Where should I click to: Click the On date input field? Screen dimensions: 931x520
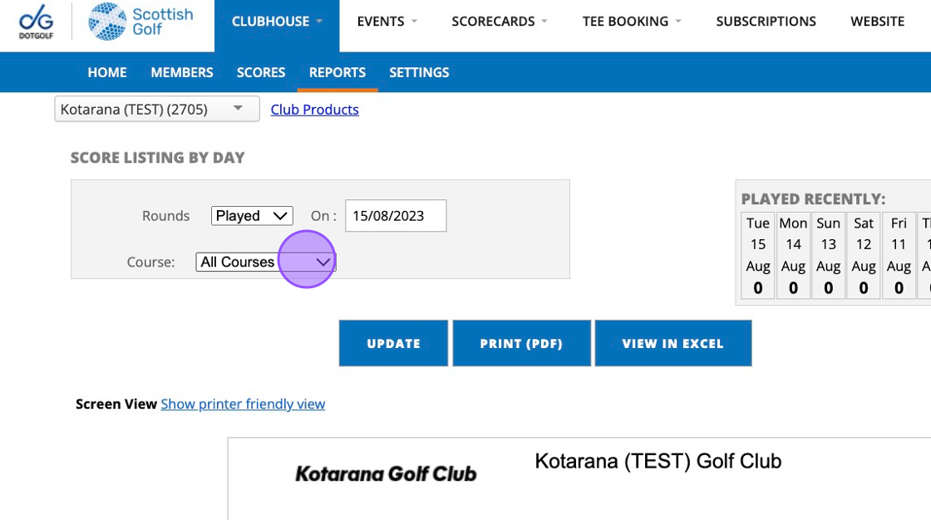[x=396, y=216]
